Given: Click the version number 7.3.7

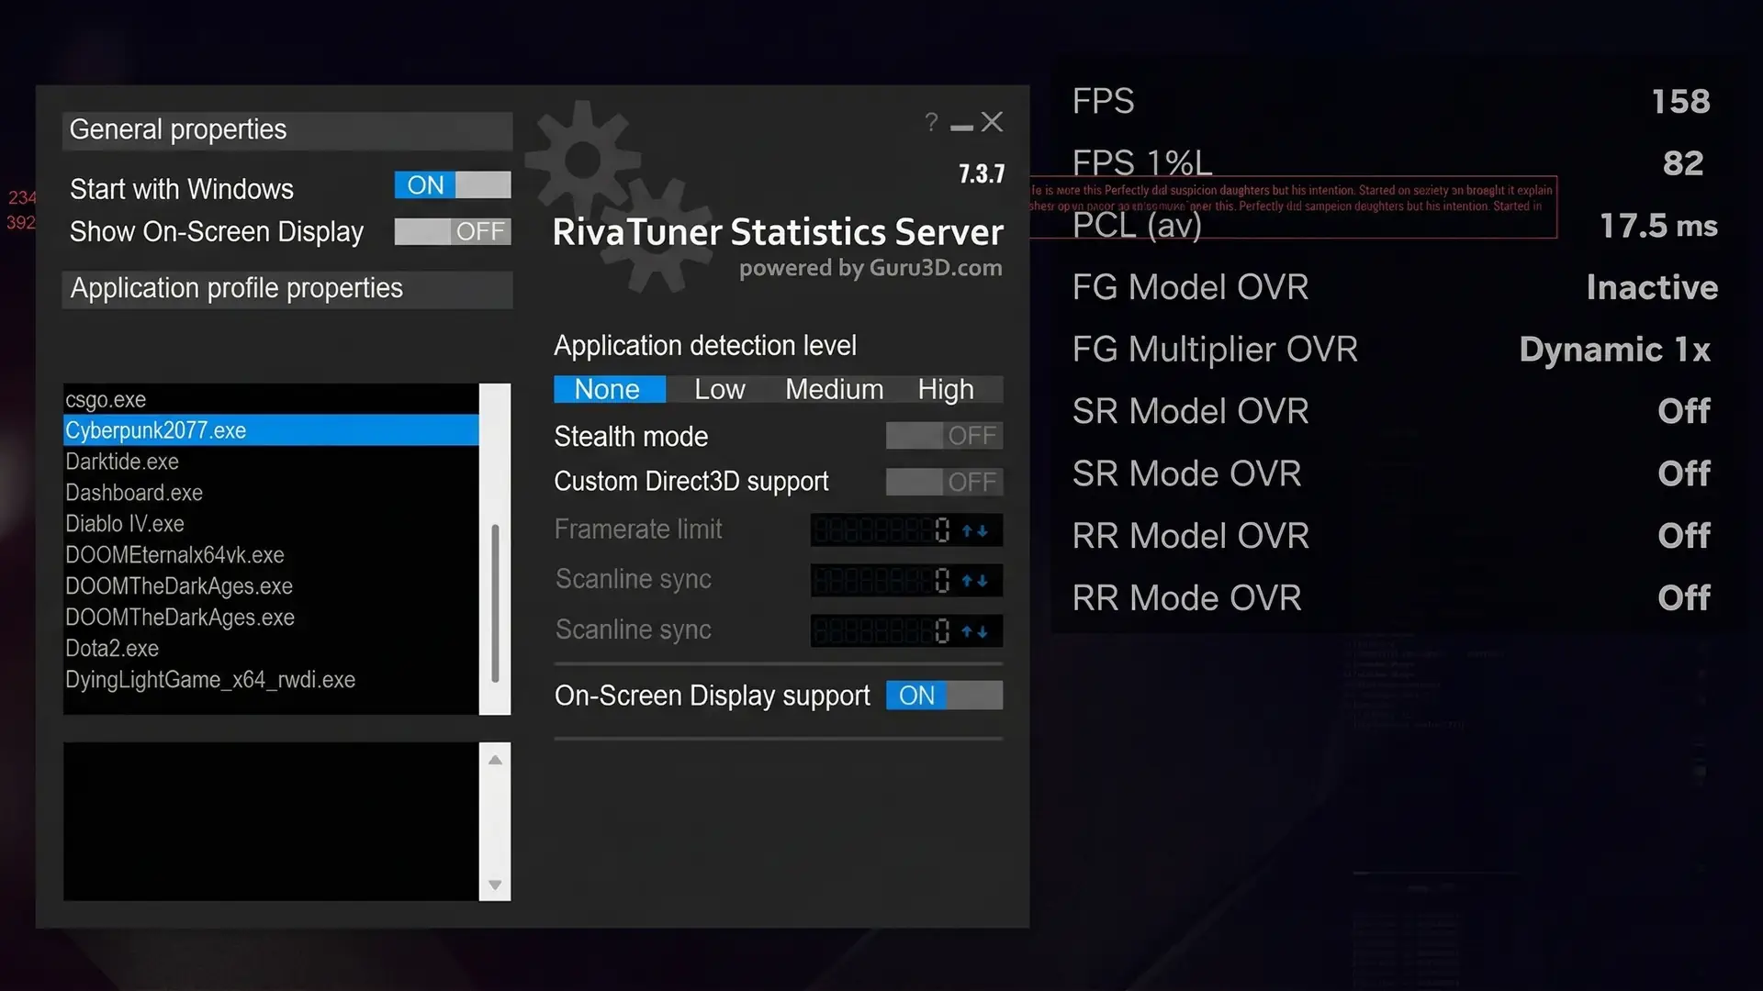Looking at the screenshot, I should tap(982, 174).
